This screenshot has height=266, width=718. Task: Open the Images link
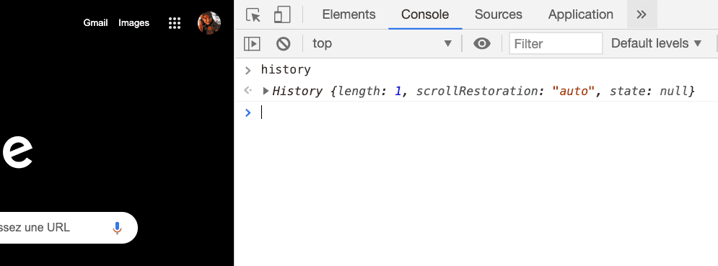coord(133,23)
